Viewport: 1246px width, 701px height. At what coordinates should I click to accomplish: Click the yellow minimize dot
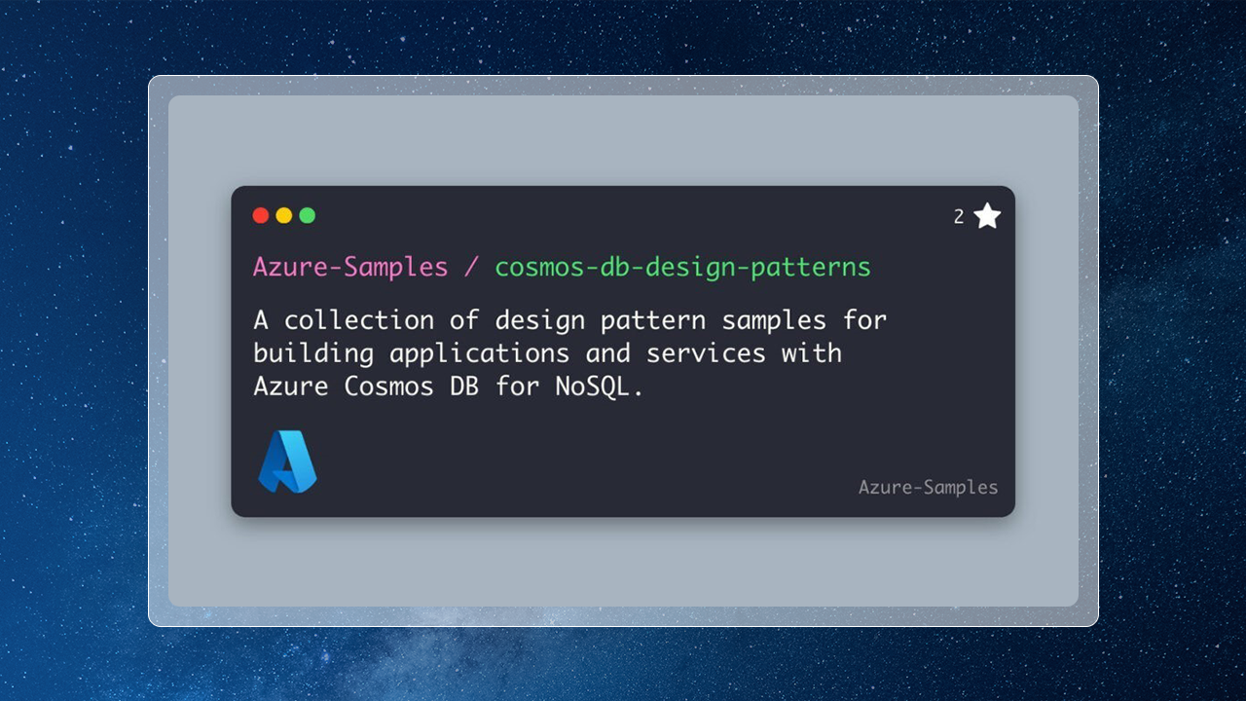pos(284,215)
